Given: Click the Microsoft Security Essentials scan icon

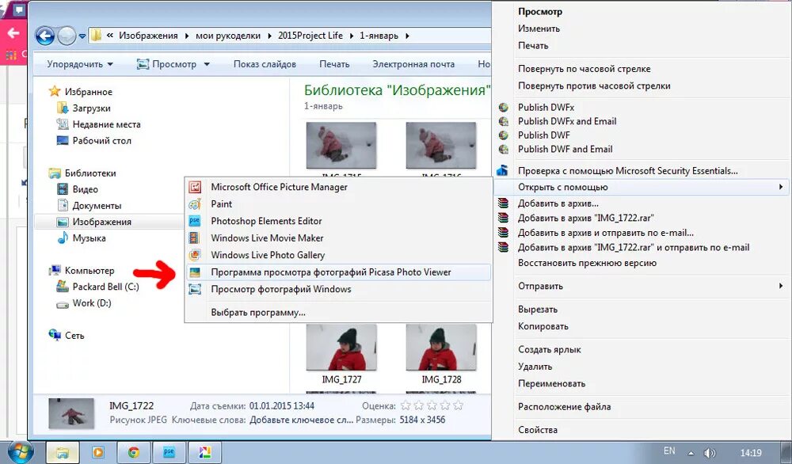Looking at the screenshot, I should coord(503,171).
